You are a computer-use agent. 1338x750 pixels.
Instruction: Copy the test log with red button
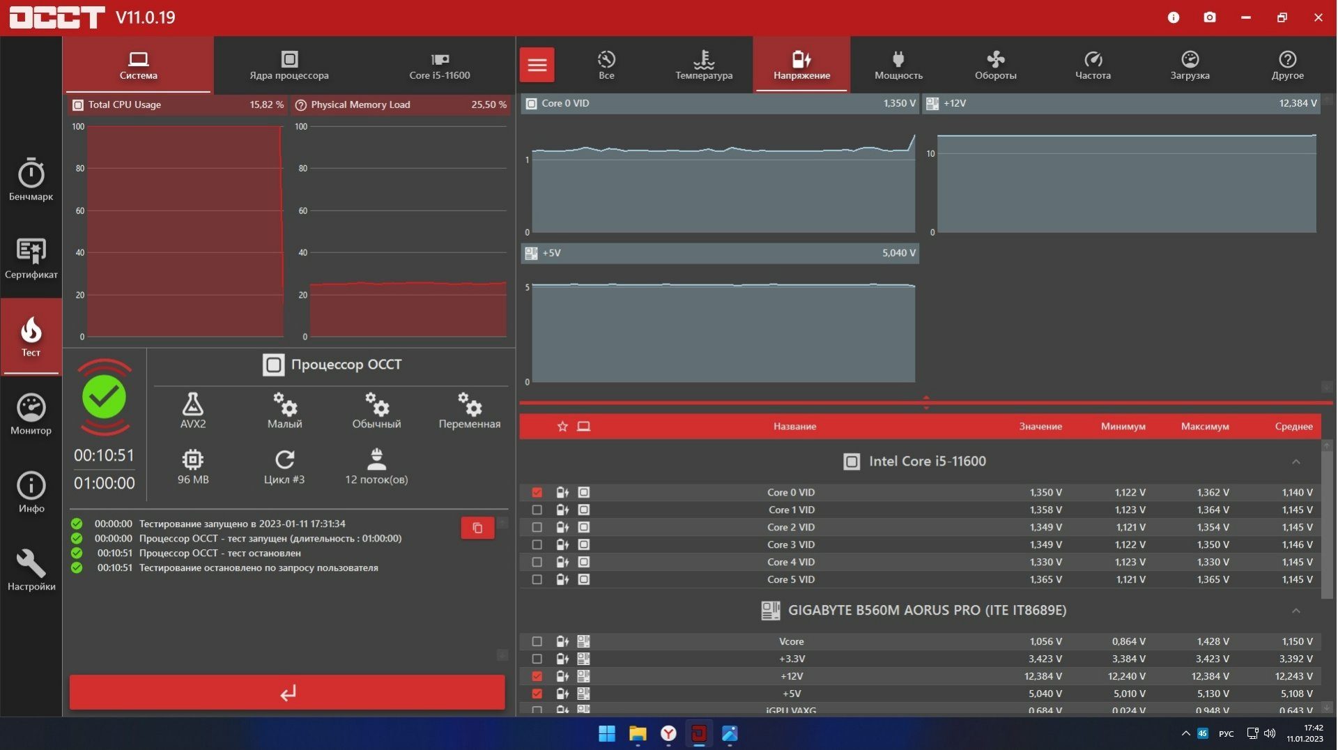477,528
